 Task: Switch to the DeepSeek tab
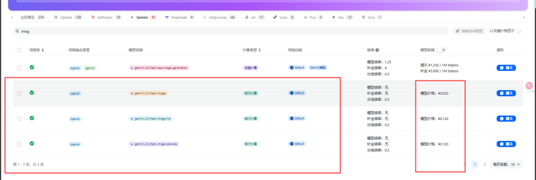pos(180,17)
